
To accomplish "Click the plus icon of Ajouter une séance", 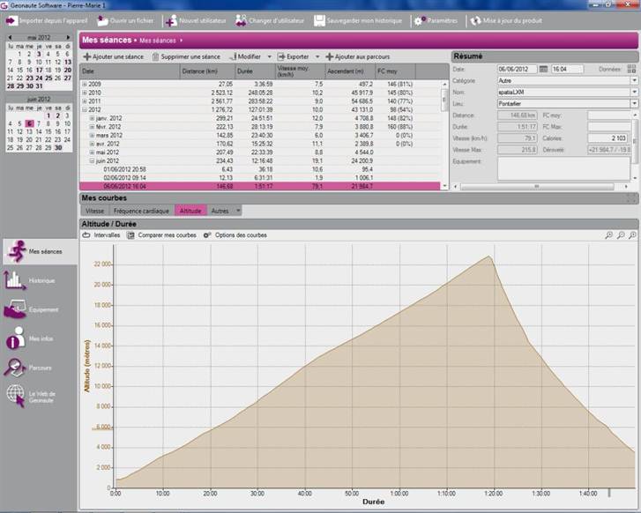I will [87, 56].
